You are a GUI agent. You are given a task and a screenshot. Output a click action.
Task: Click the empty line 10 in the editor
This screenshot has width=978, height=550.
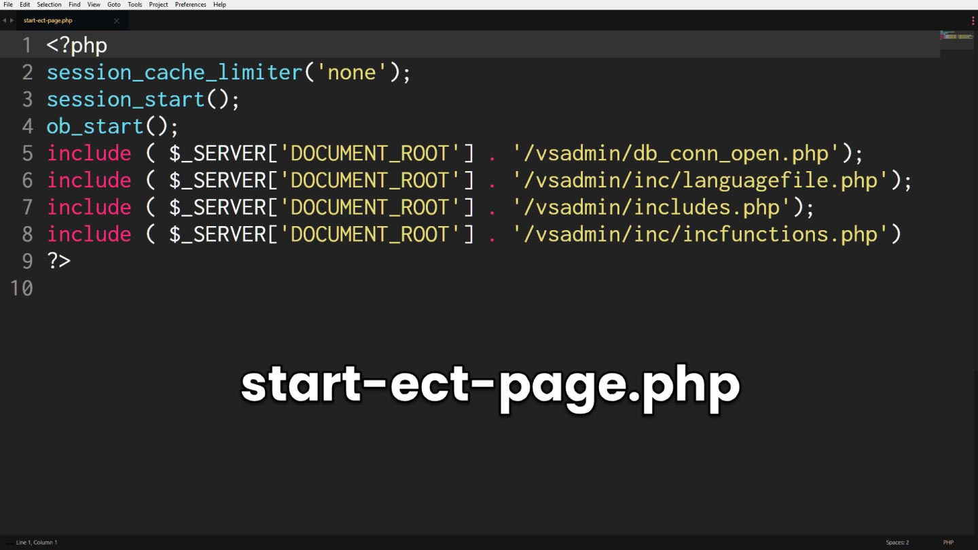coord(272,289)
